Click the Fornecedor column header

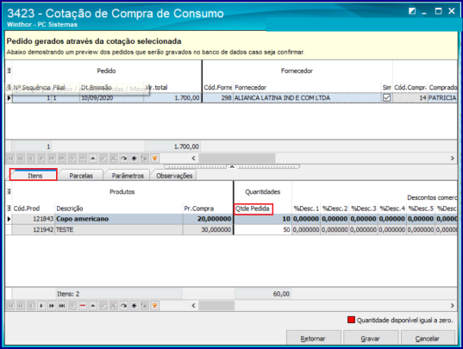coord(307,88)
